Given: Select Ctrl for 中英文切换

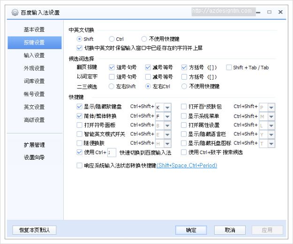Looking at the screenshot, I should click(112, 39).
